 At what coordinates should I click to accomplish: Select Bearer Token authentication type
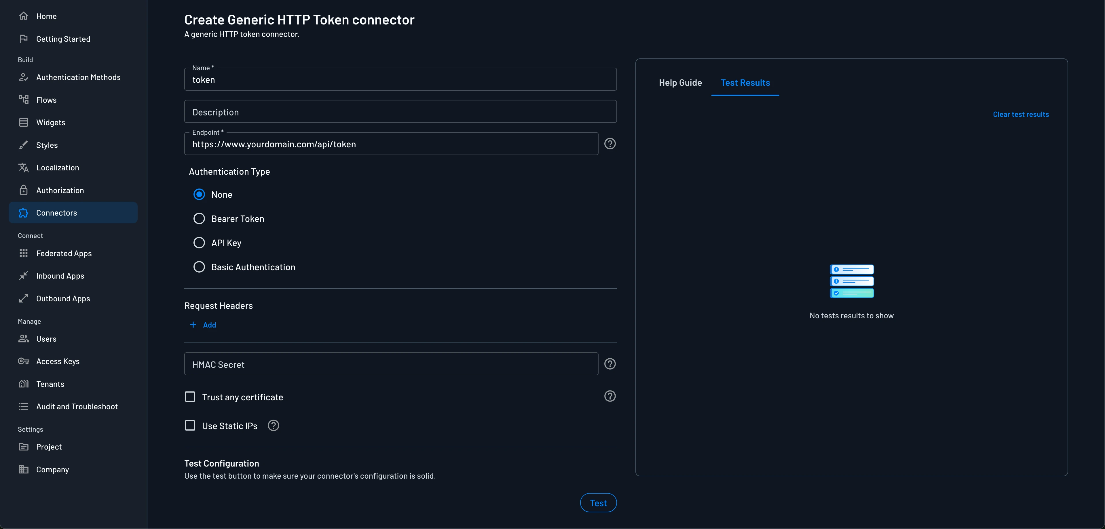(x=199, y=219)
